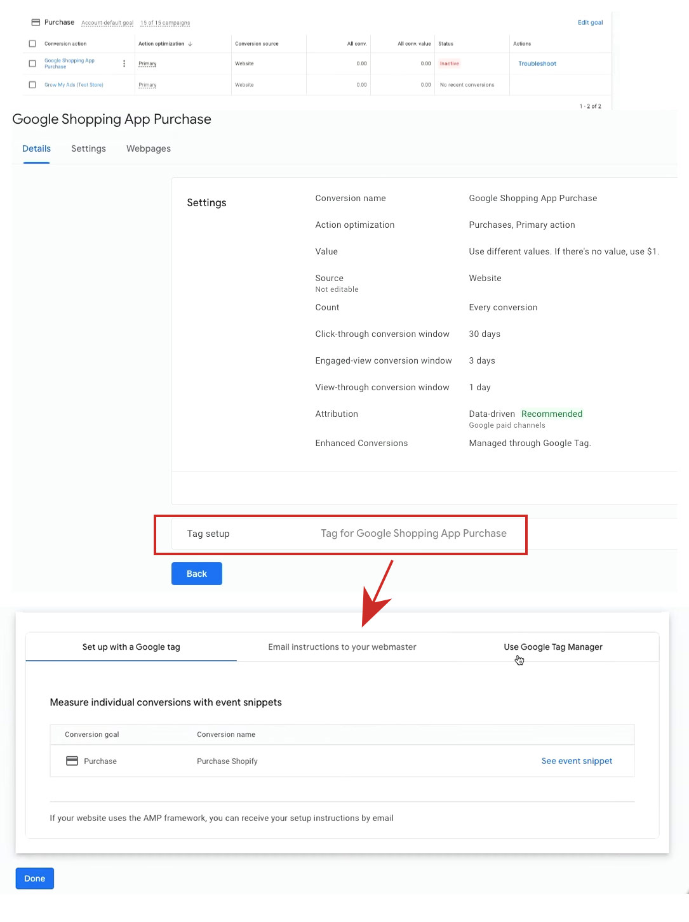
Task: Open the 15 of 15 campaigns link
Action: (x=165, y=23)
